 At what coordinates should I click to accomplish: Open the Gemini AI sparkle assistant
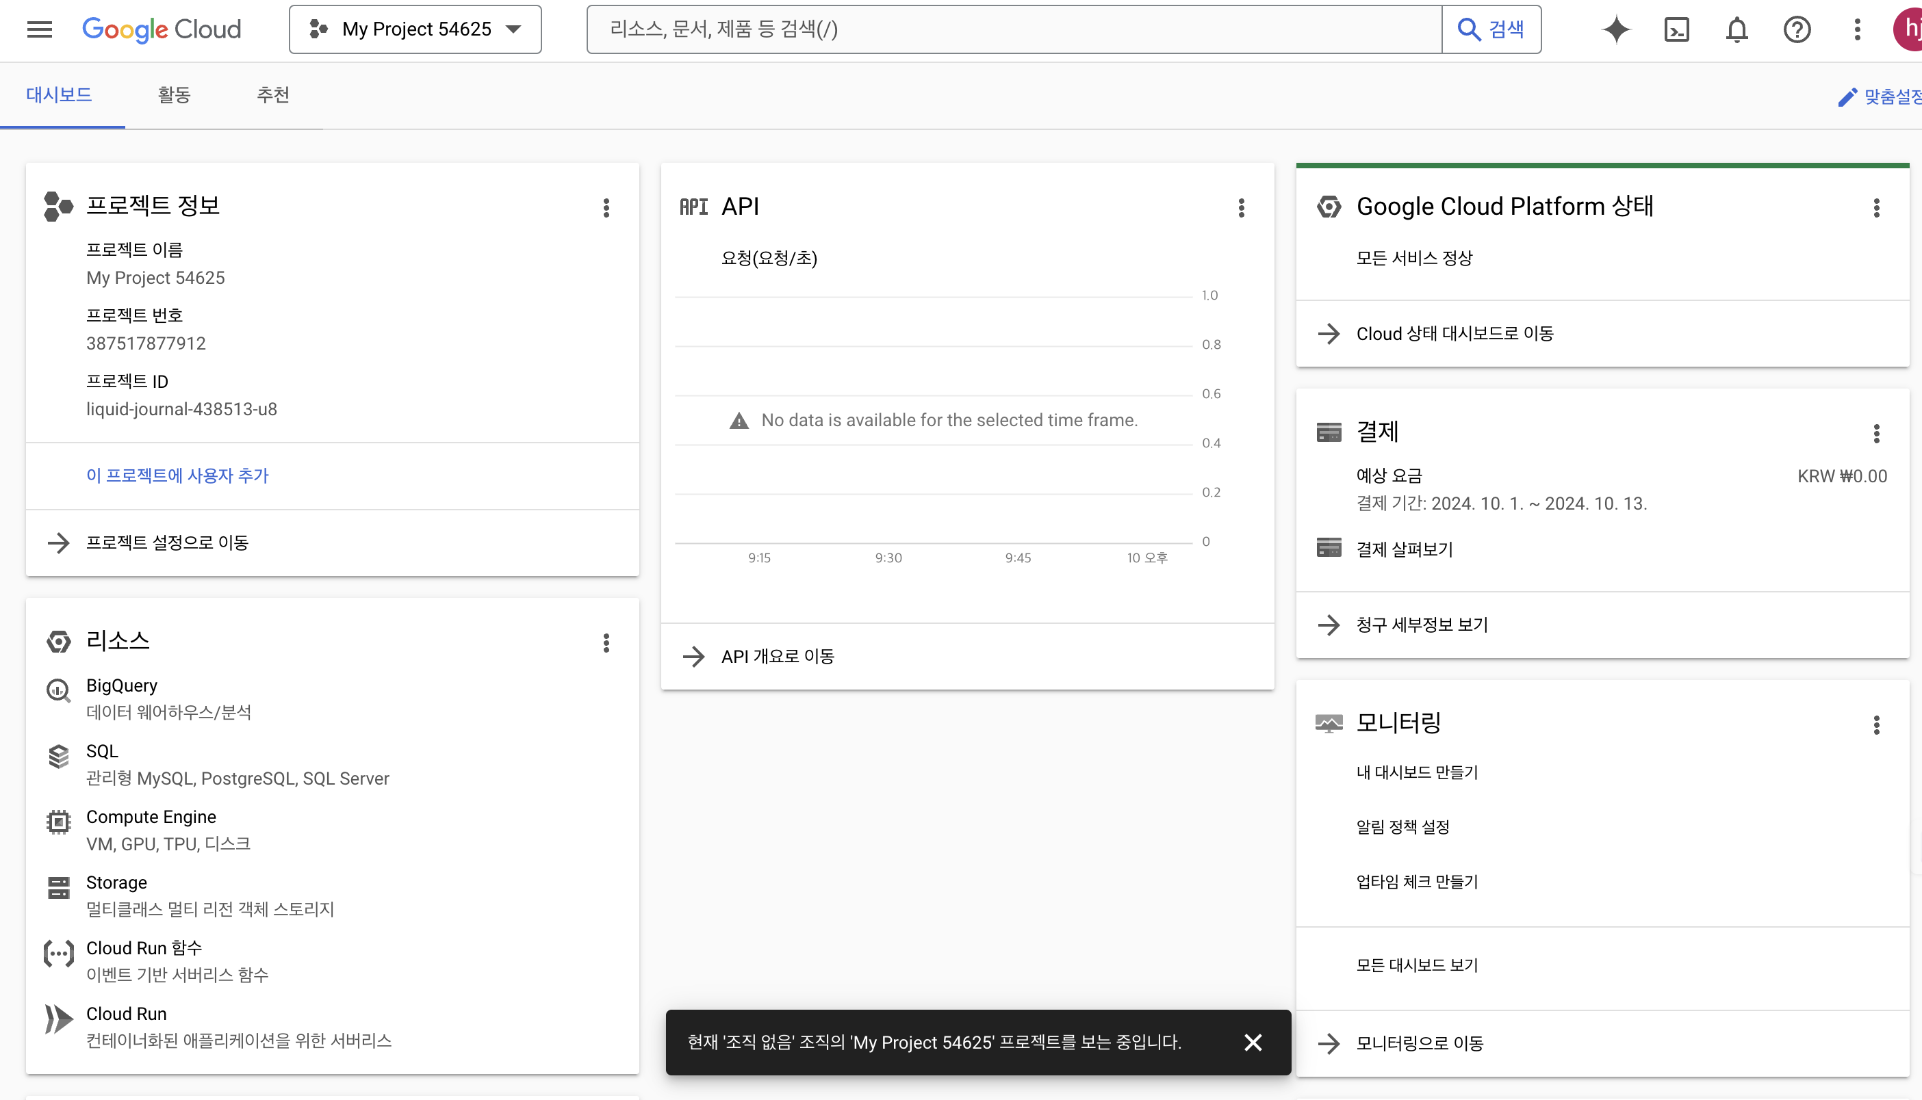tap(1616, 29)
